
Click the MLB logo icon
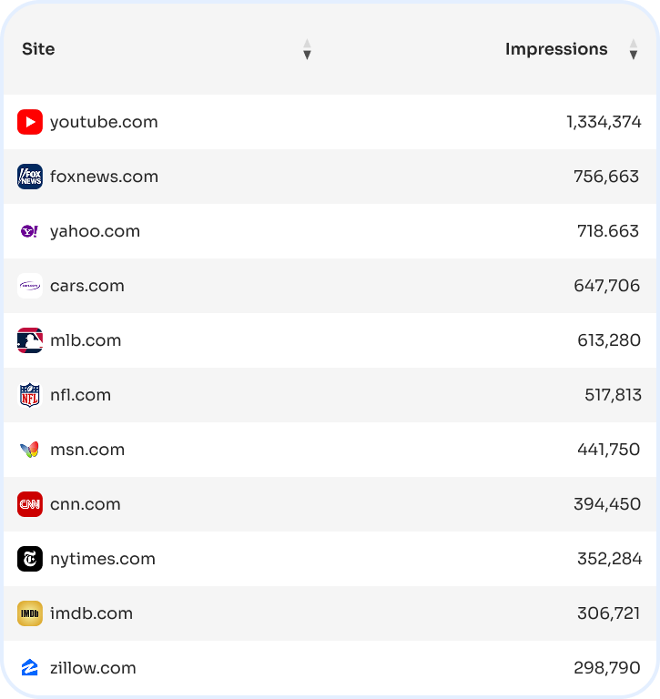coord(30,340)
